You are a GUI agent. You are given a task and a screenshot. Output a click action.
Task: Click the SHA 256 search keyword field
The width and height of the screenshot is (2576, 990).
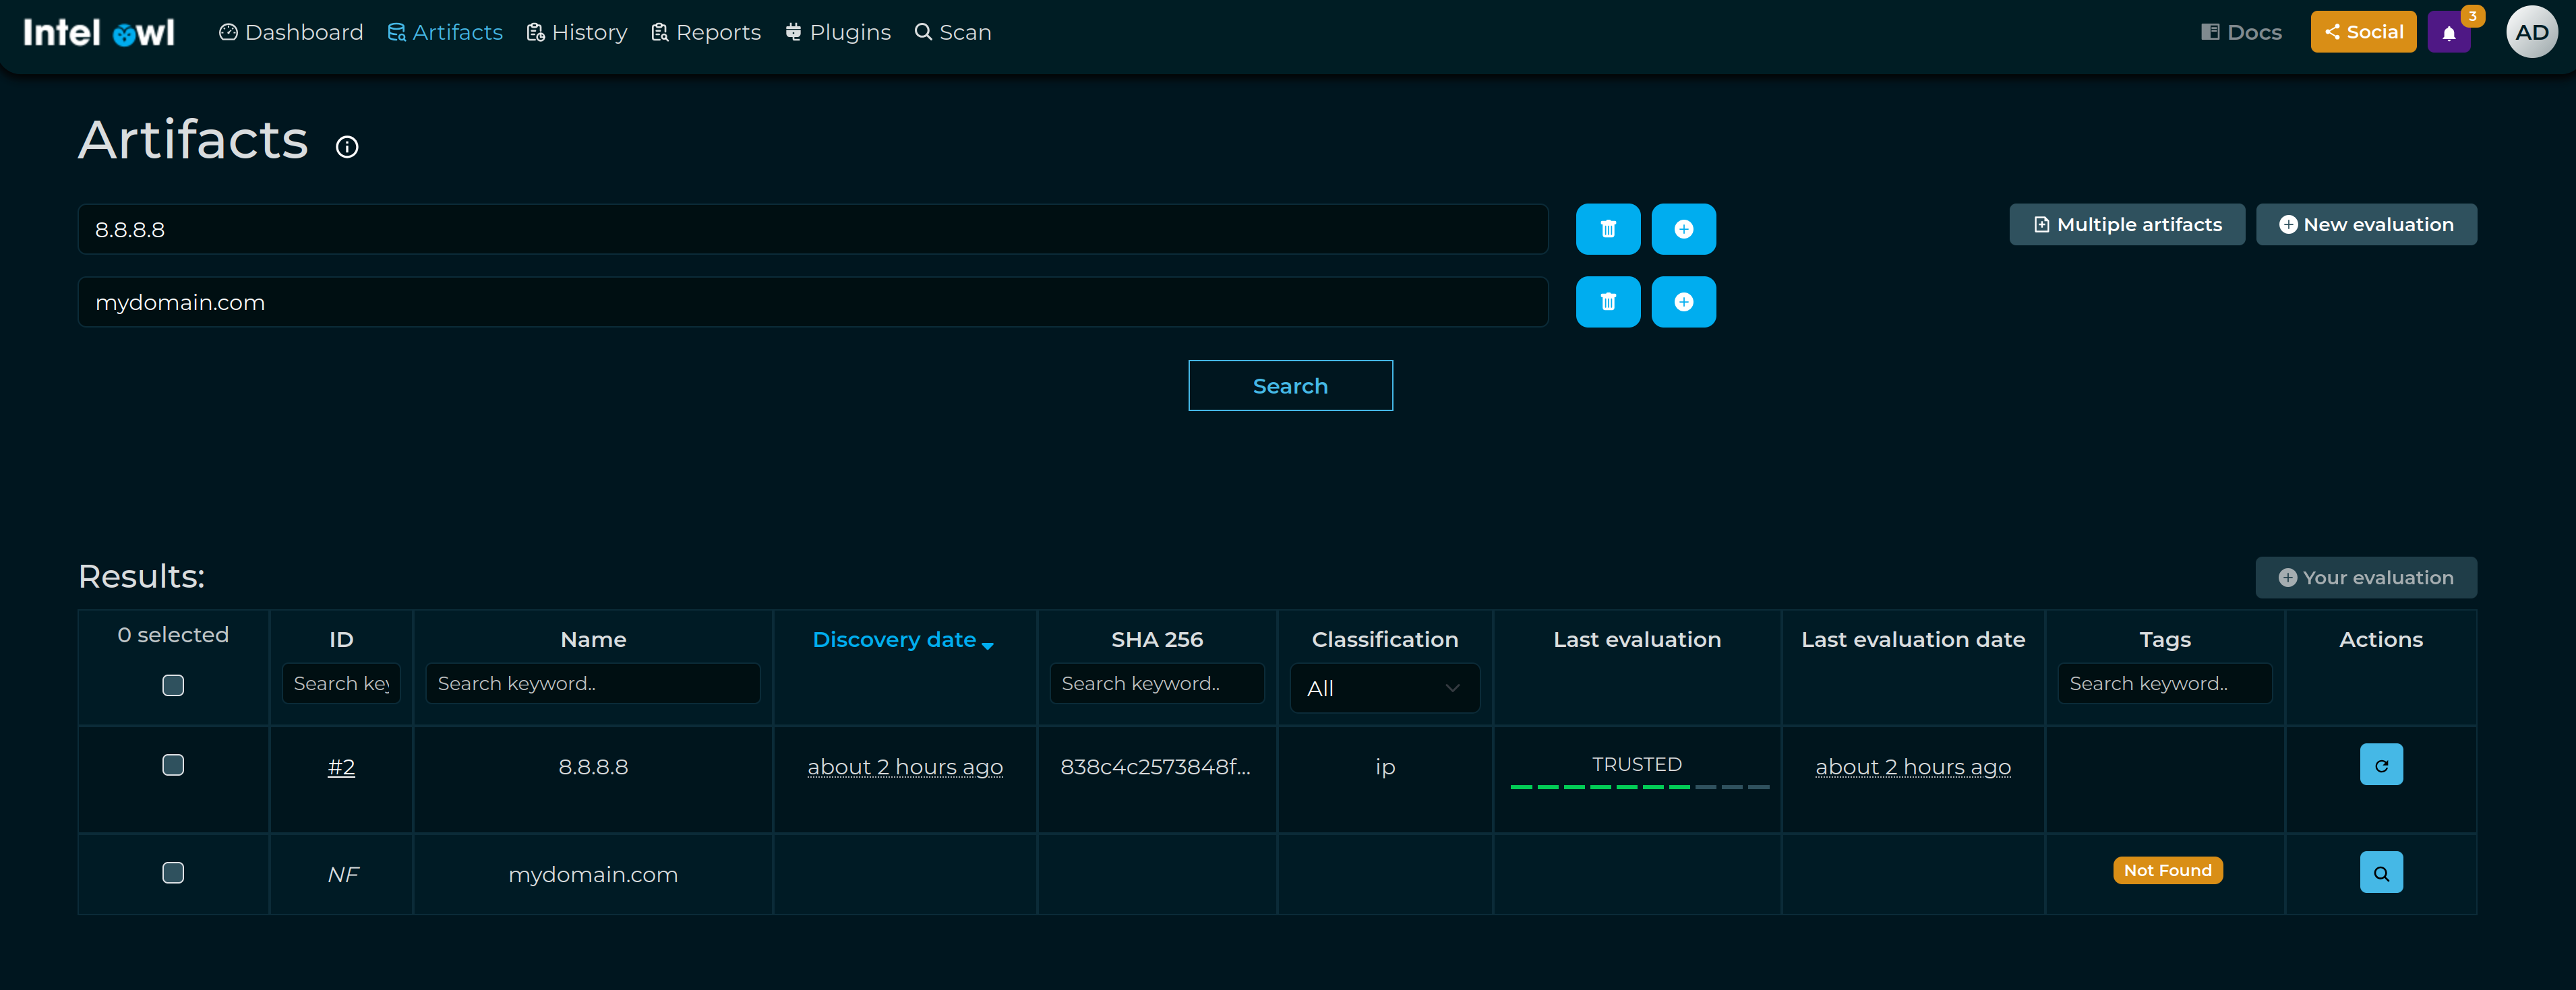tap(1157, 683)
